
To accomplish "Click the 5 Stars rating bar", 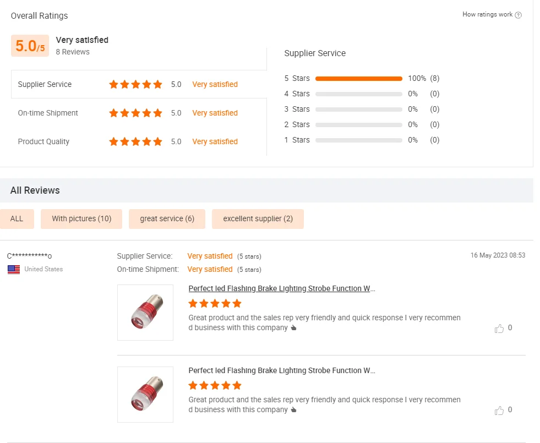I will click(x=358, y=79).
